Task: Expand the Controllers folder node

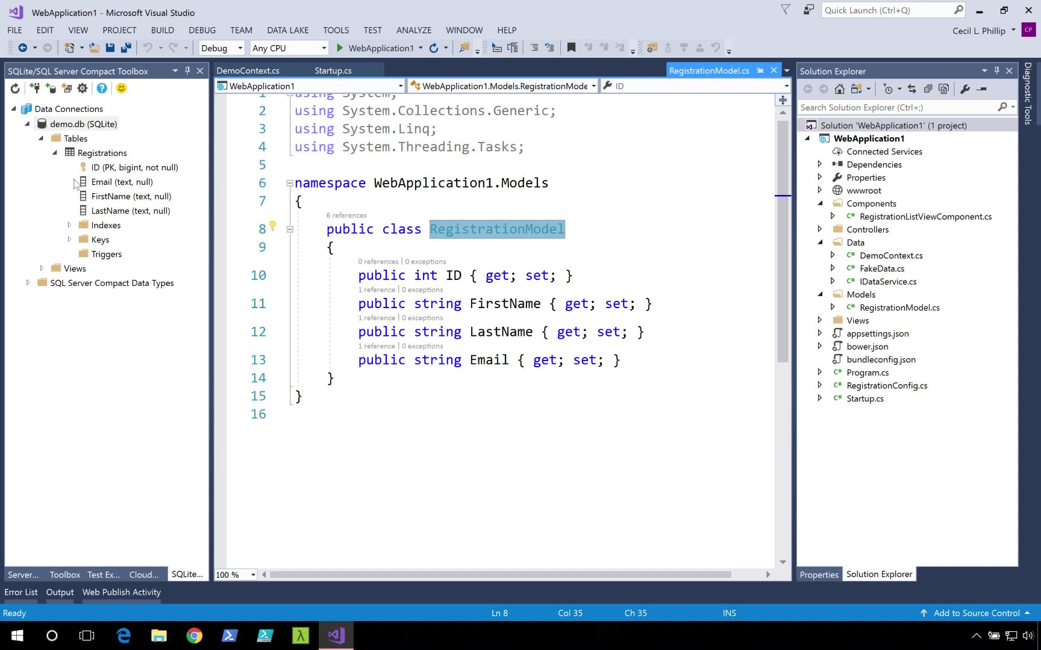Action: tap(820, 229)
